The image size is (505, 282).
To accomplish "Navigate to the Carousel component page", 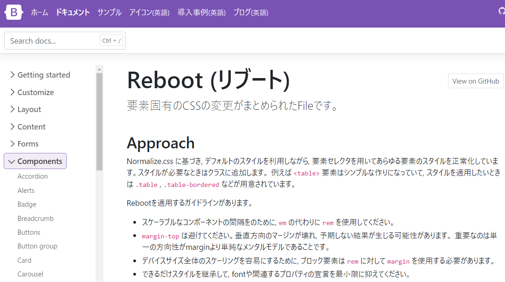I will click(30, 274).
